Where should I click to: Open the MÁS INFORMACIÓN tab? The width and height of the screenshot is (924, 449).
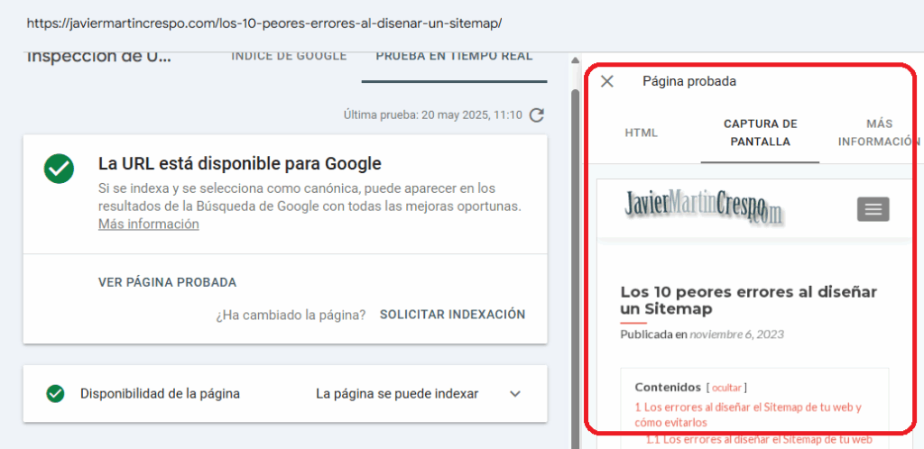879,133
